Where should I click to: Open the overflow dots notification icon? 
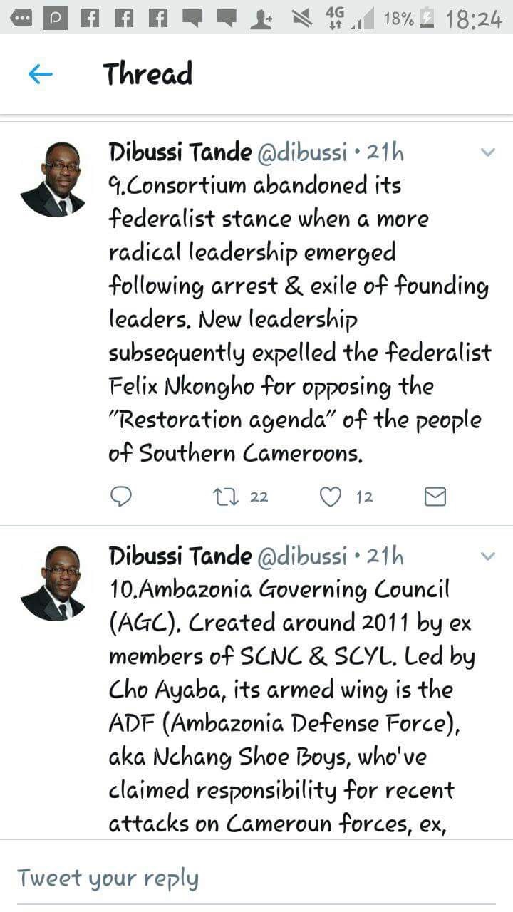tap(21, 19)
